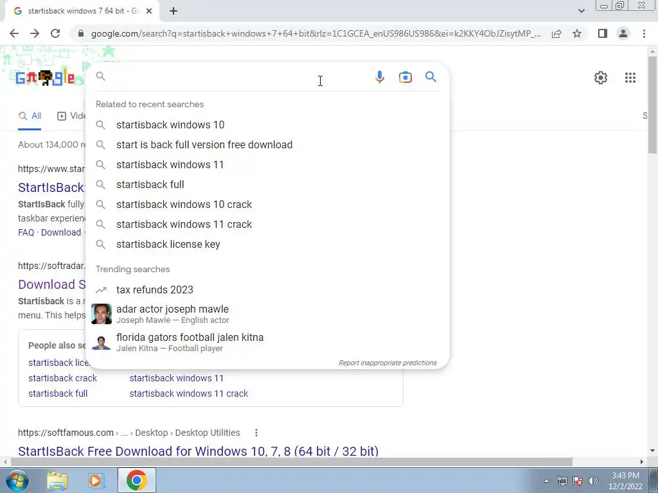Open the Chrome profile menu

623,33
